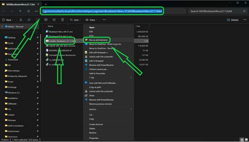249x142 pixels.
Task: Click the Share icon in toolbar
Action: (54, 20)
